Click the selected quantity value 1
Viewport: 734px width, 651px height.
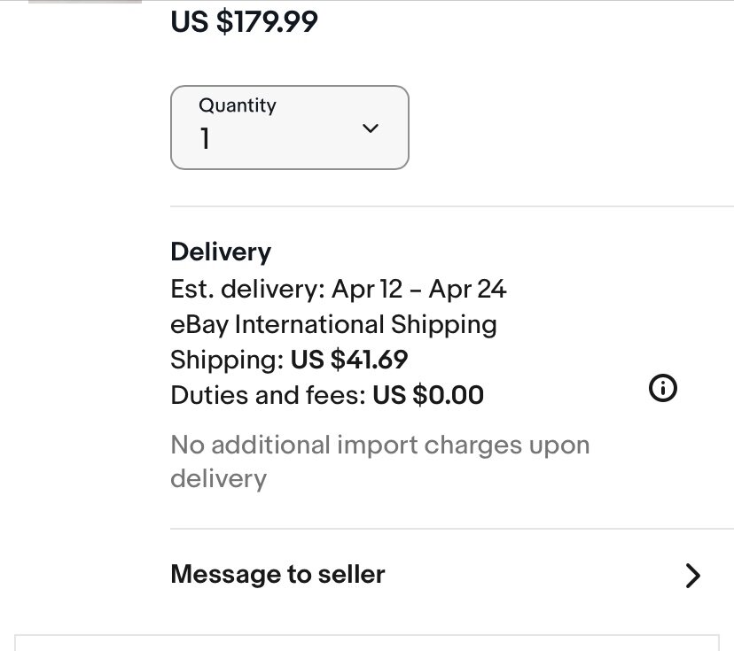point(205,139)
